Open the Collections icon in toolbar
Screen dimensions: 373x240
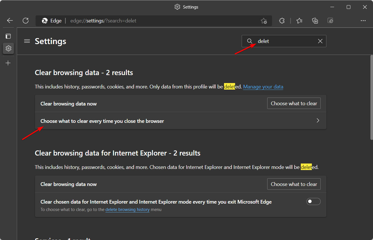coord(315,20)
